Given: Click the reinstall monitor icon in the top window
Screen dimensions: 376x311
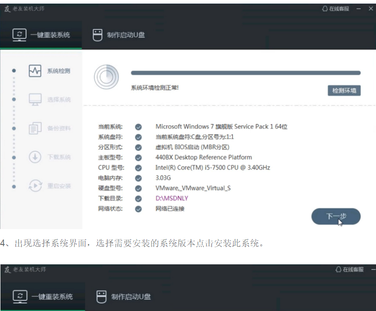Looking at the screenshot, I should (x=19, y=35).
